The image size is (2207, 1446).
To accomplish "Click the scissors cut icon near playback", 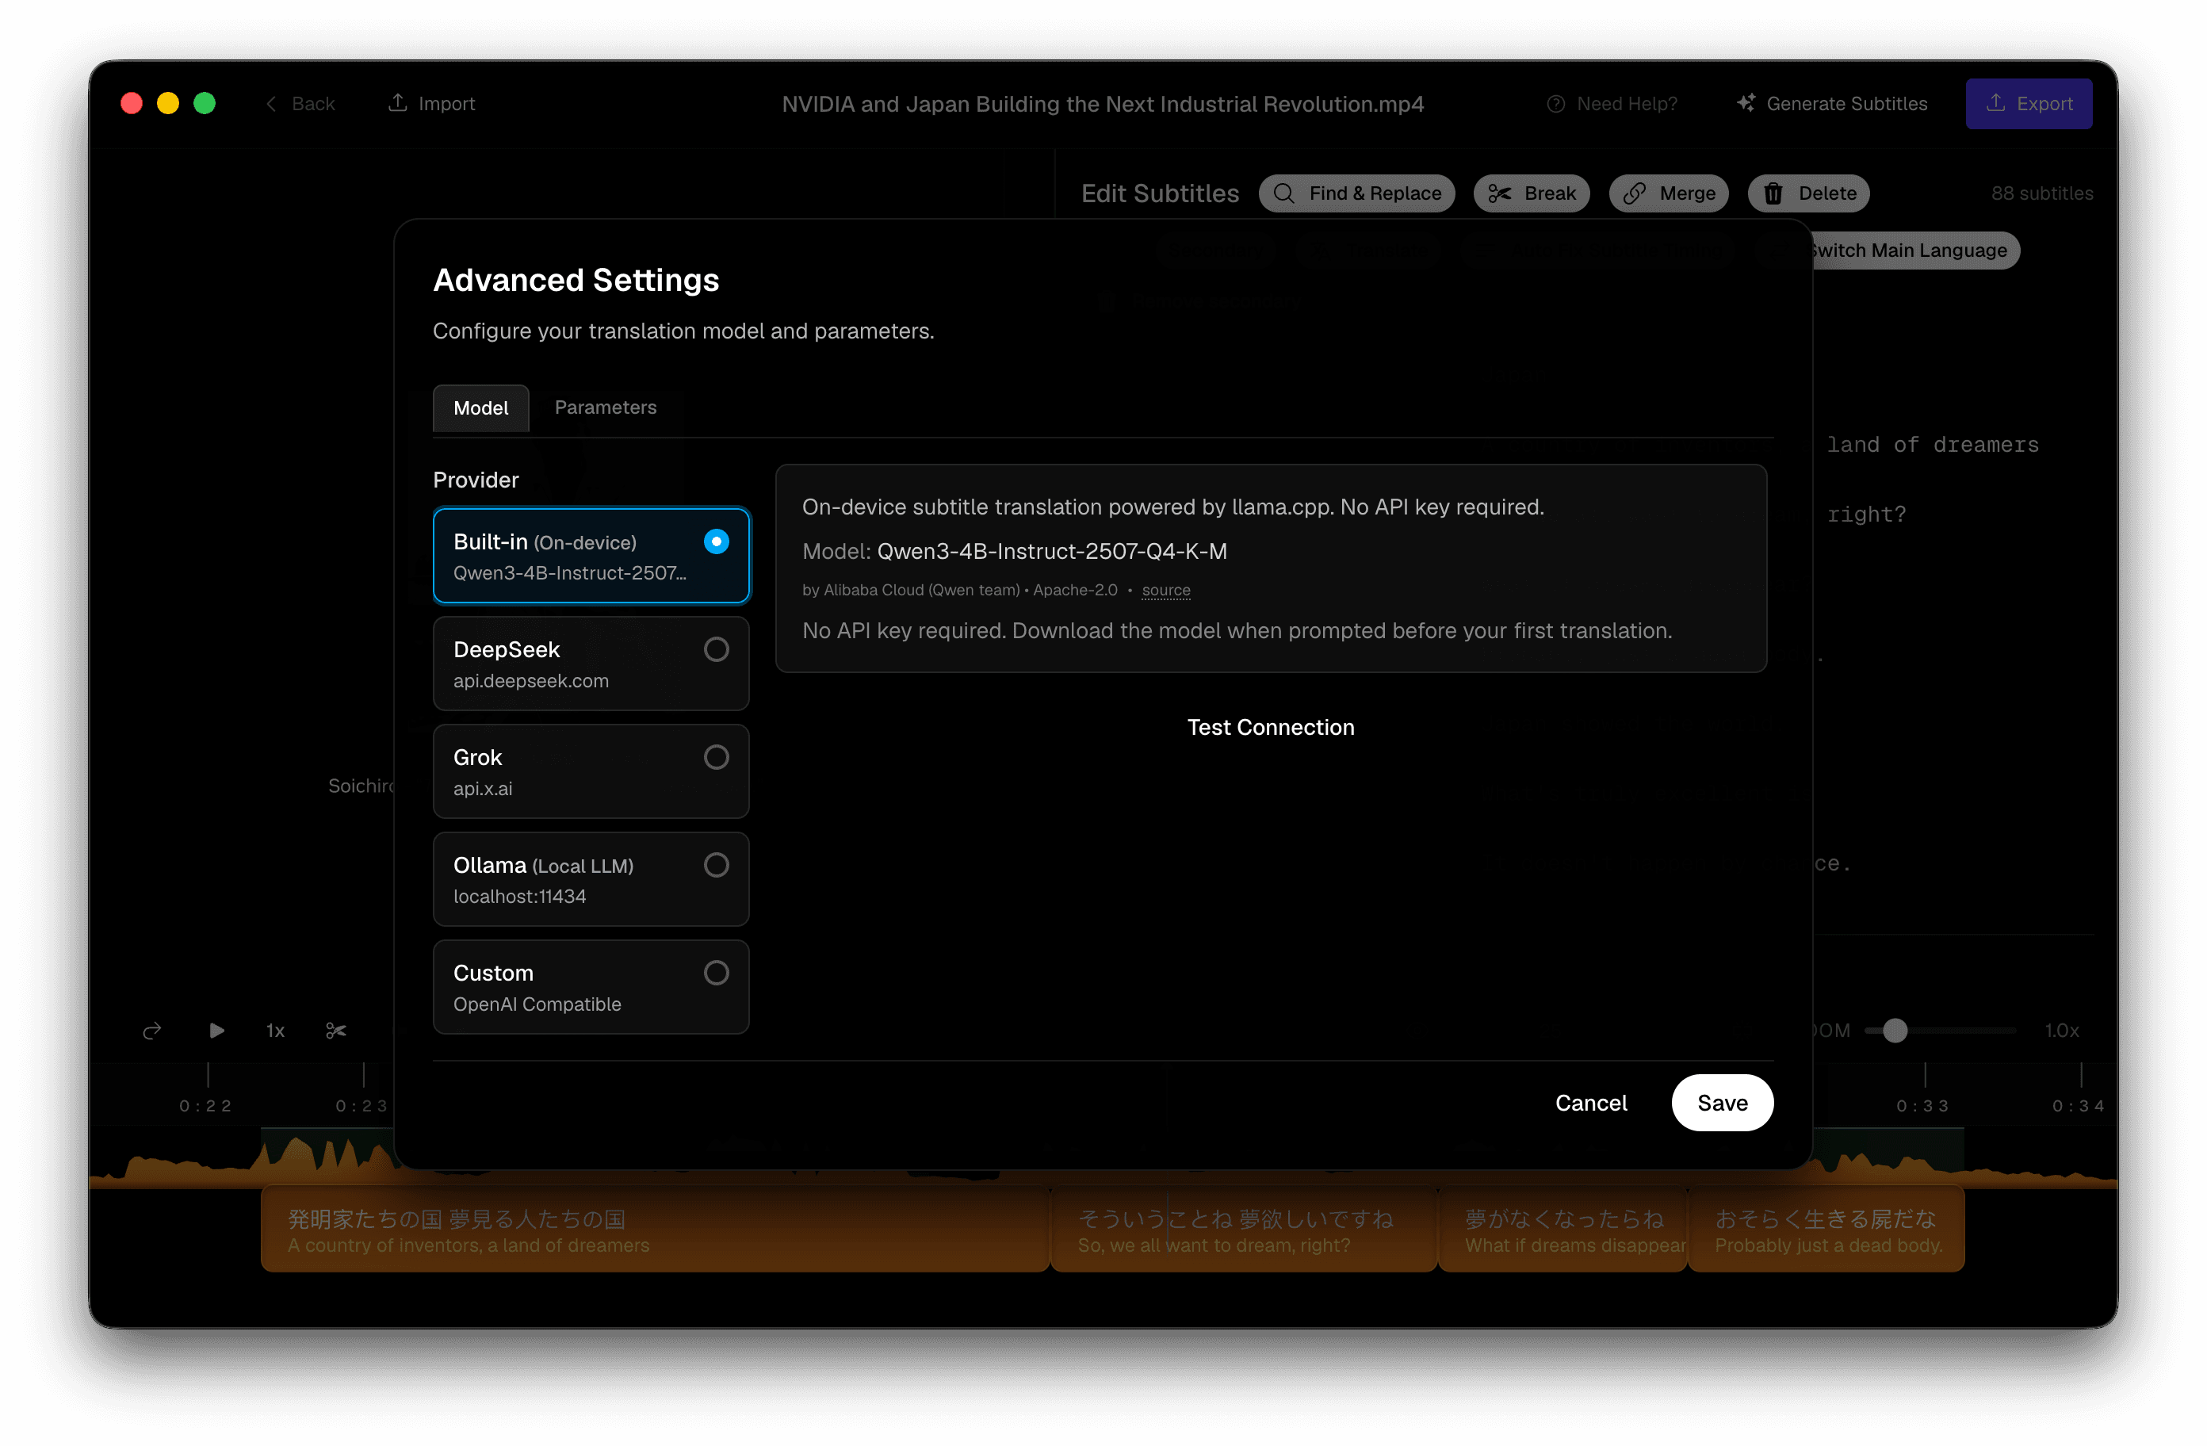I will pos(335,1031).
